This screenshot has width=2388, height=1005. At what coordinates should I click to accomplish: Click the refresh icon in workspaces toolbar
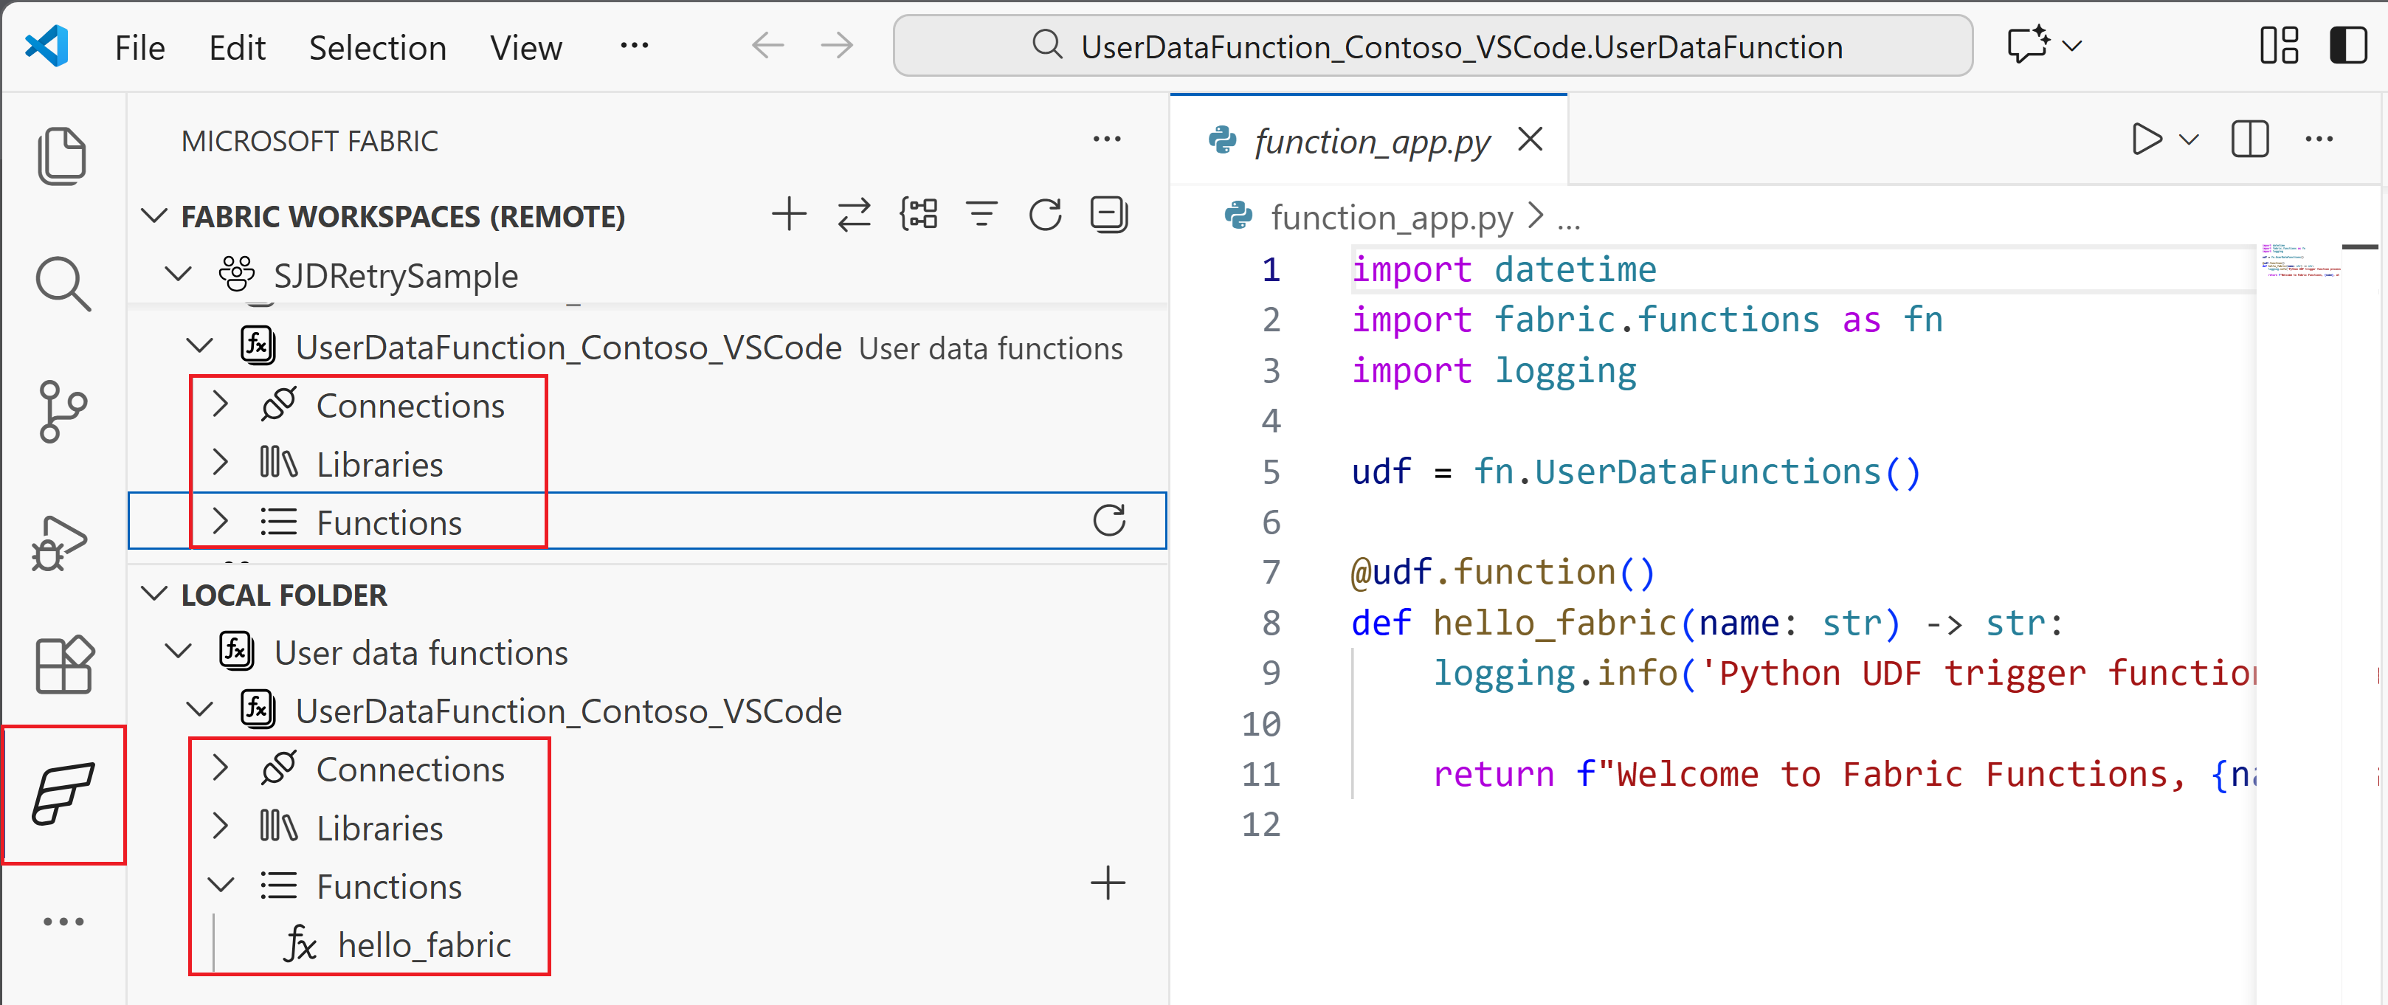click(1045, 215)
